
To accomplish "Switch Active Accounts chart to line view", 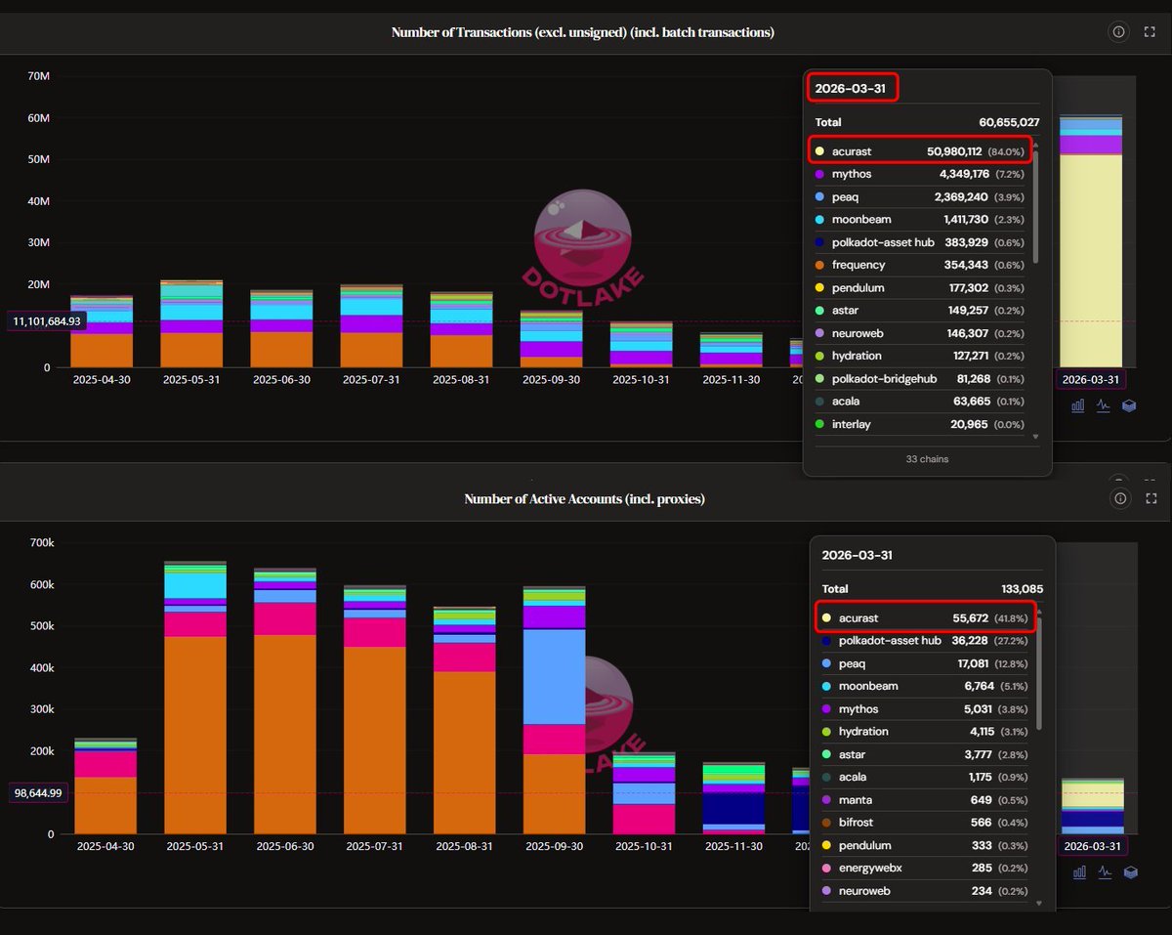I will point(1104,872).
